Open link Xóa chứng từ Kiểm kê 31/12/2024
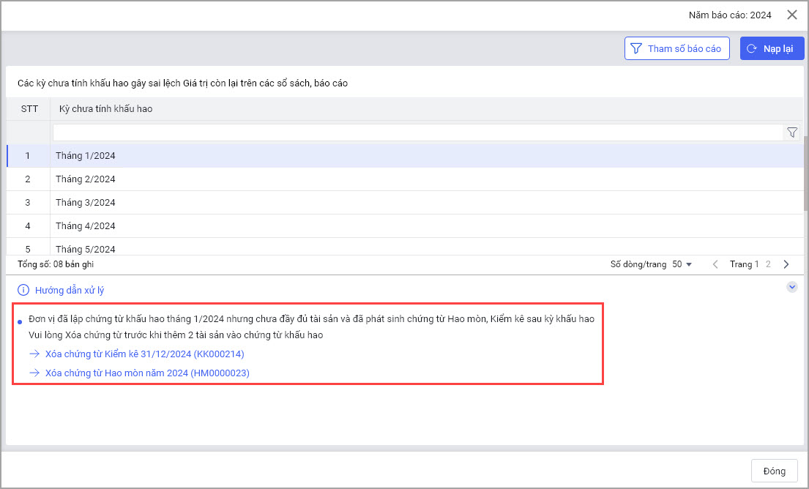 [x=144, y=354]
